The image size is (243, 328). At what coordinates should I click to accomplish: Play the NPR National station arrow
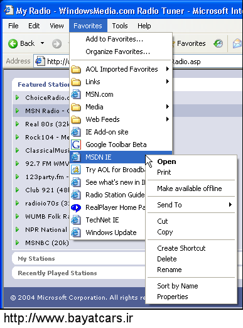18,229
